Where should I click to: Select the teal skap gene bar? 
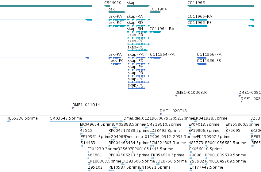click(x=138, y=6)
